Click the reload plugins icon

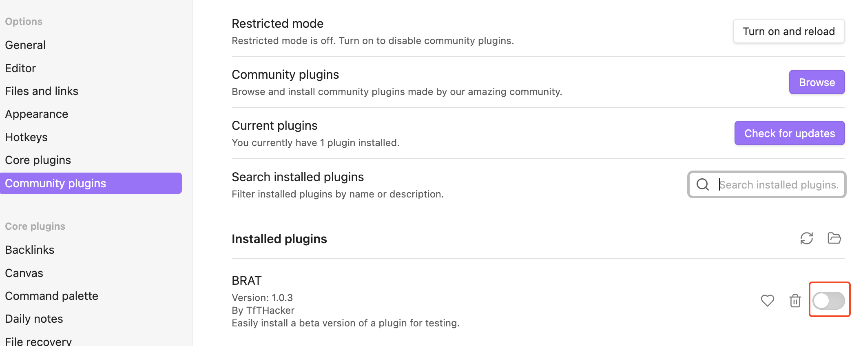pyautogui.click(x=806, y=238)
